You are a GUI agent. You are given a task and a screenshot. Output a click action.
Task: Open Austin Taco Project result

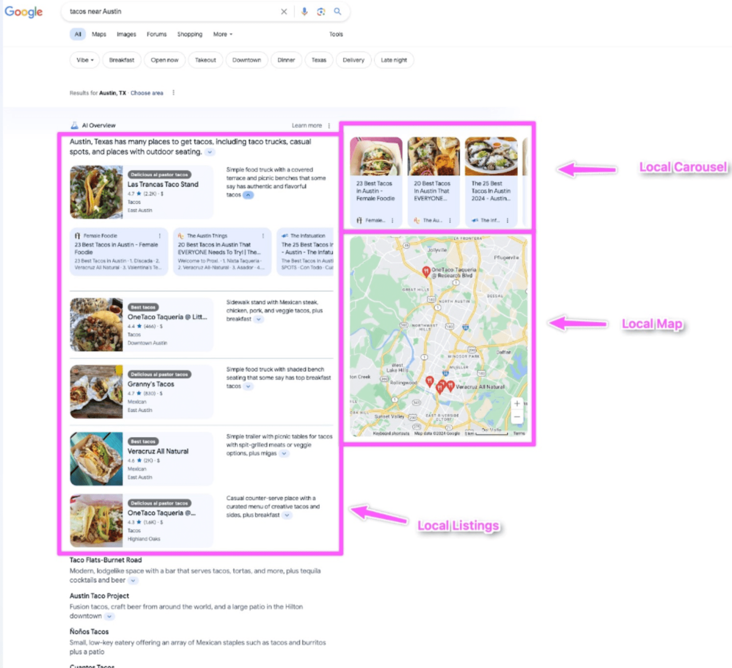coord(99,596)
